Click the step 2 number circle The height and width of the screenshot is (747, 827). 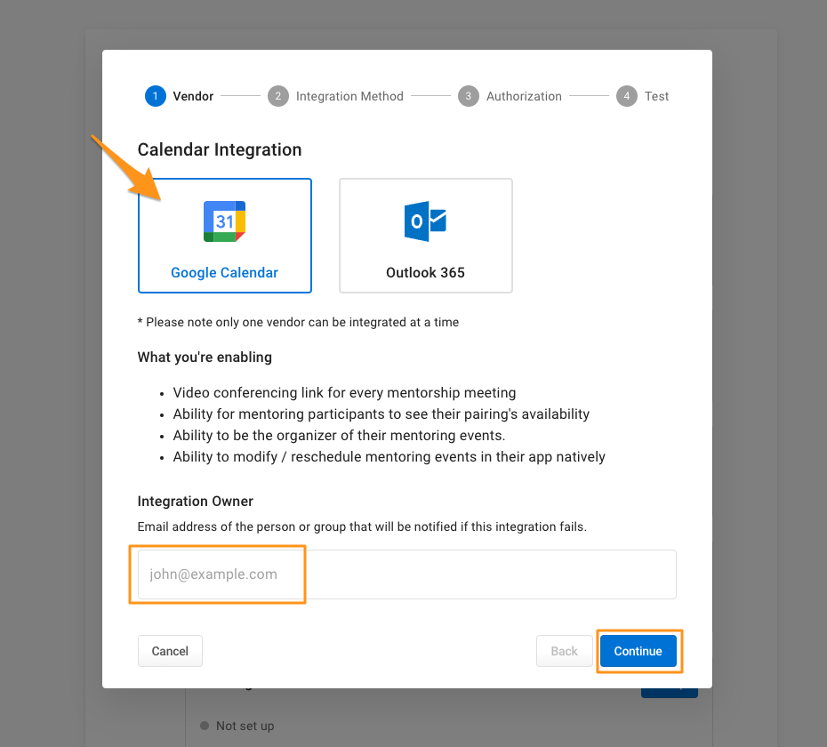pyautogui.click(x=278, y=96)
